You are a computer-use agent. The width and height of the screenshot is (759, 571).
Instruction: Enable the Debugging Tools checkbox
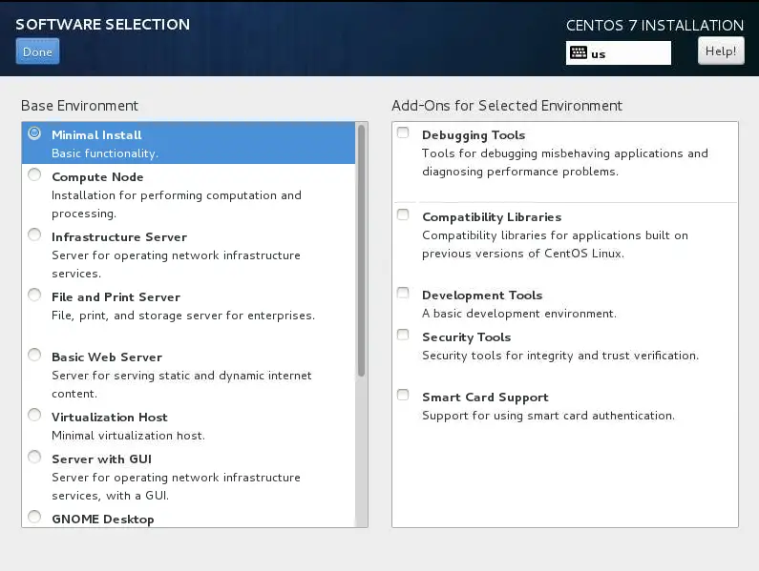pyautogui.click(x=403, y=133)
